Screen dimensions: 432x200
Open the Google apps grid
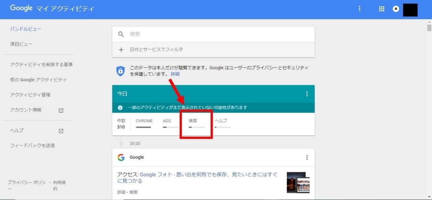pyautogui.click(x=381, y=9)
